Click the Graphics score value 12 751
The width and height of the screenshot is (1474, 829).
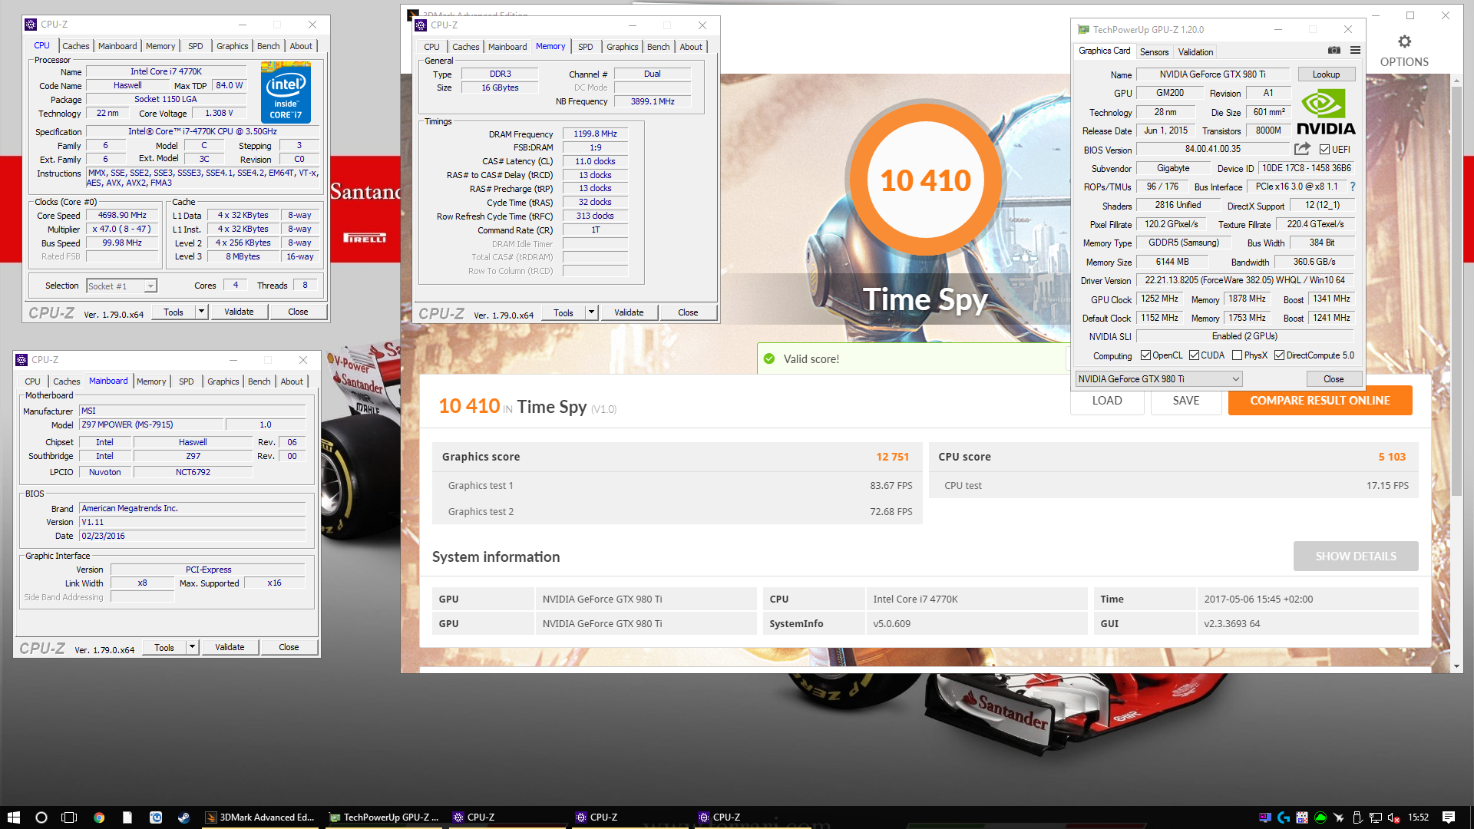[x=892, y=457]
